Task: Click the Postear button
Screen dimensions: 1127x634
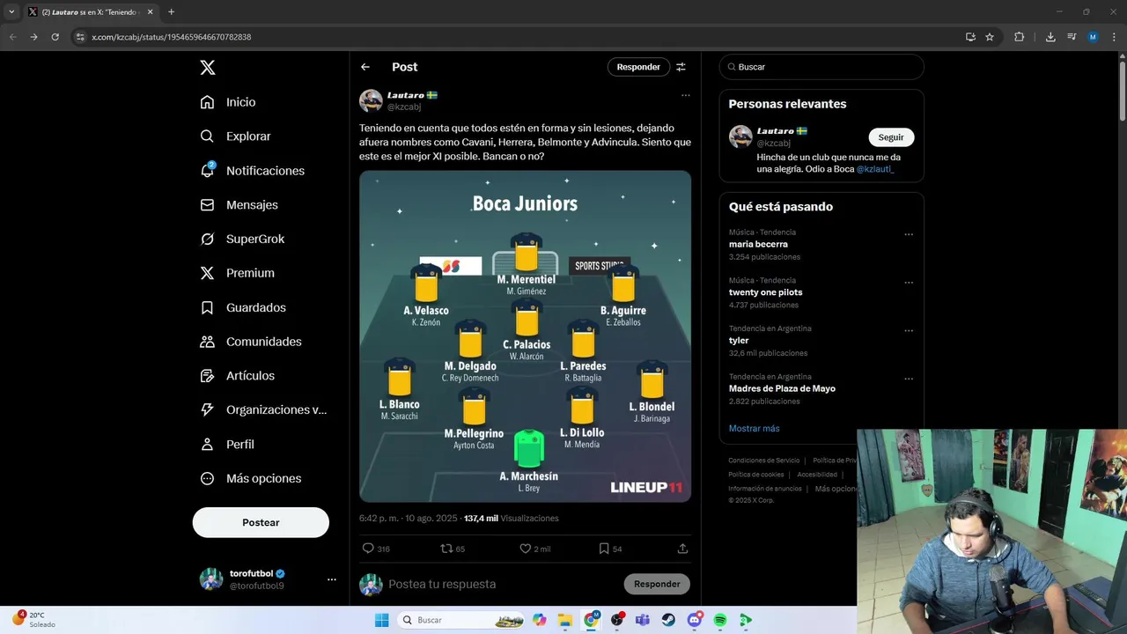Action: (x=261, y=522)
